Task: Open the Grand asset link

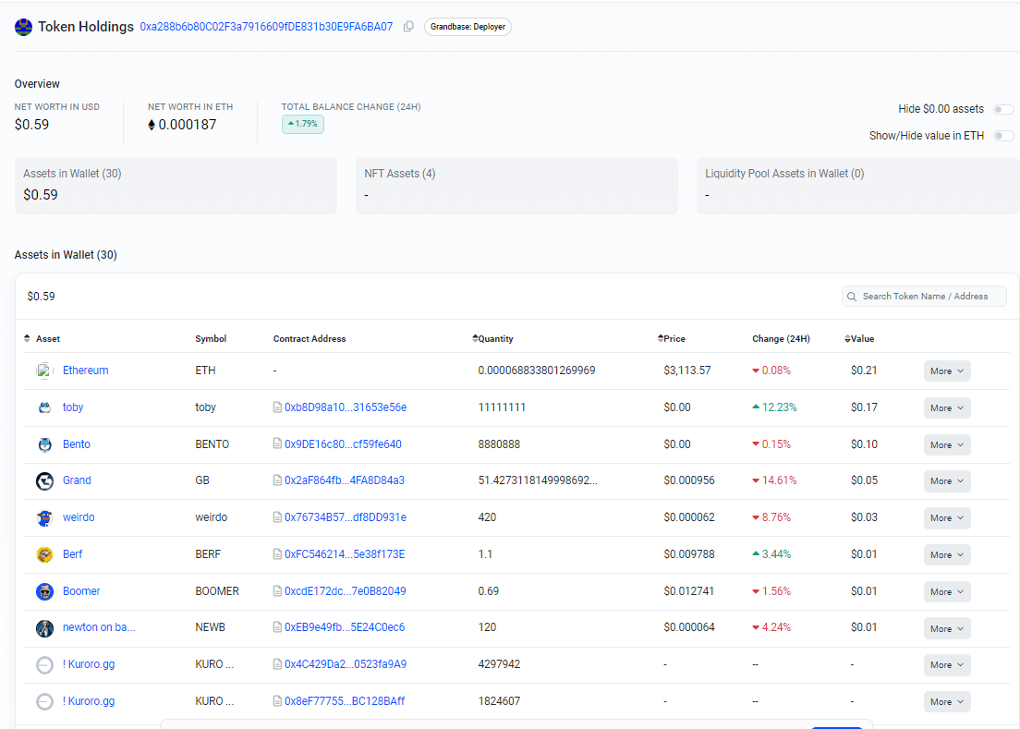Action: [x=77, y=480]
